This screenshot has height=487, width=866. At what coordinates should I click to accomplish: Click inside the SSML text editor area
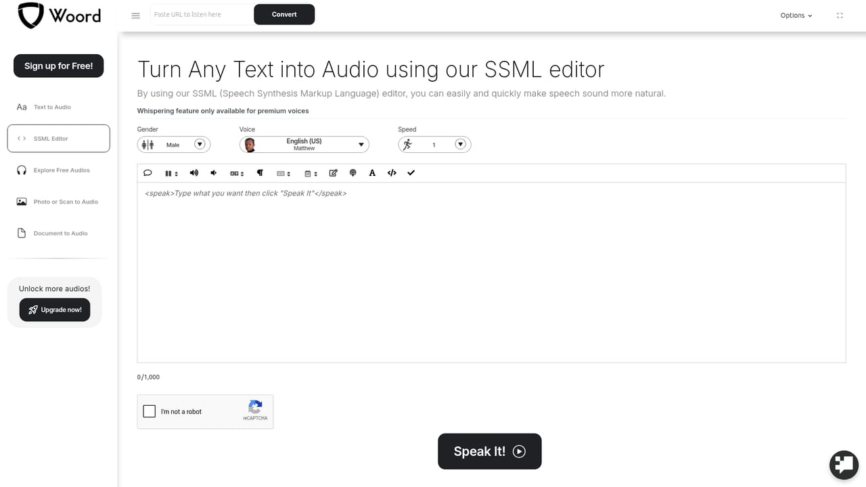click(491, 273)
